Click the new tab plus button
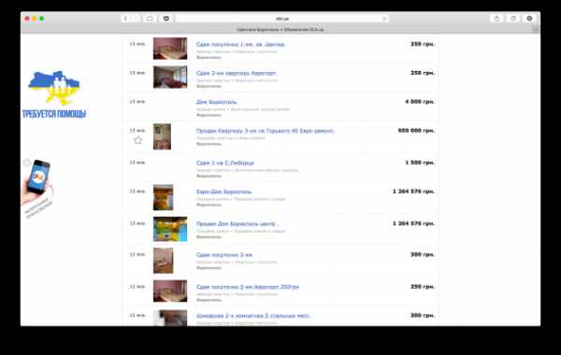 [536, 29]
